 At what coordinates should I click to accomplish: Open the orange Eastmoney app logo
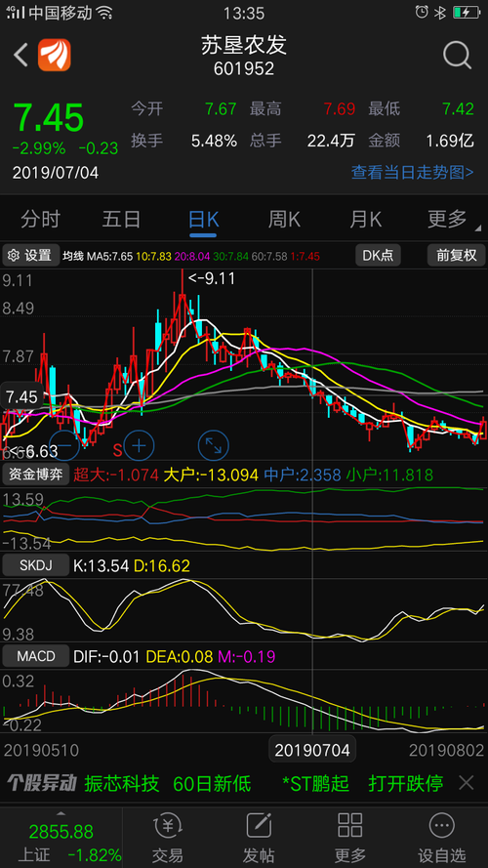click(55, 55)
